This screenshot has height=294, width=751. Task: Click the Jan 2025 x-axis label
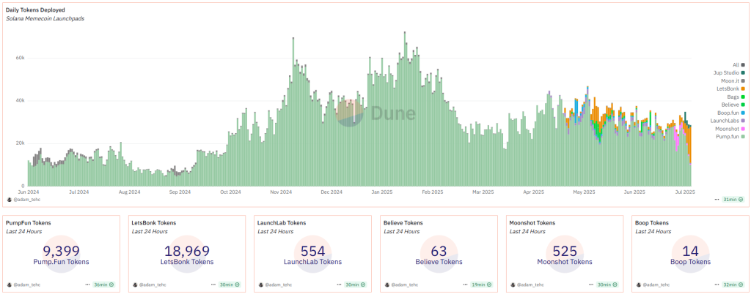coord(381,192)
